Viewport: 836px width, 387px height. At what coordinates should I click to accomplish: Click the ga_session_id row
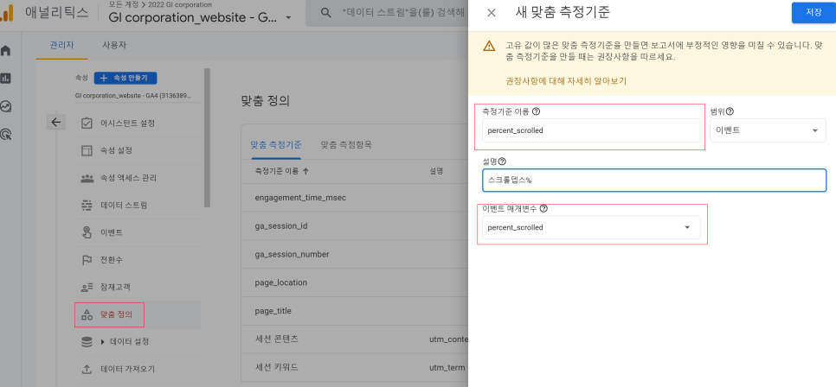tap(355, 226)
